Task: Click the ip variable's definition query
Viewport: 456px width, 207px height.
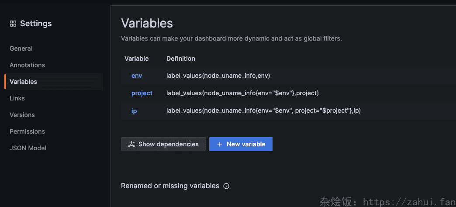Action: point(263,111)
